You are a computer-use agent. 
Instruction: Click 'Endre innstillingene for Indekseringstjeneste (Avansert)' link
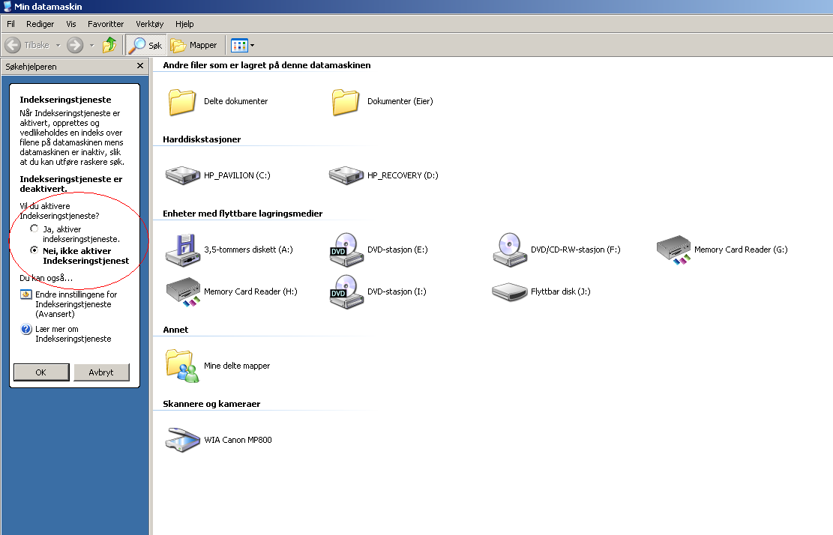pyautogui.click(x=76, y=304)
